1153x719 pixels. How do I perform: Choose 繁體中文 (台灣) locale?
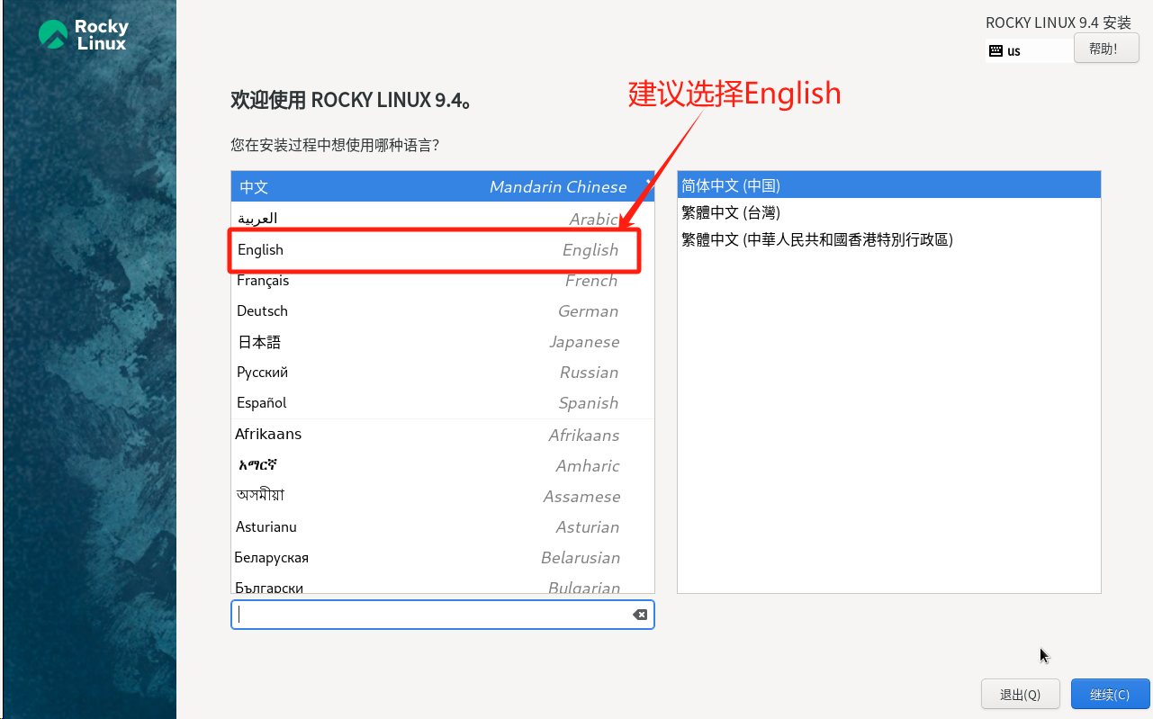point(889,212)
